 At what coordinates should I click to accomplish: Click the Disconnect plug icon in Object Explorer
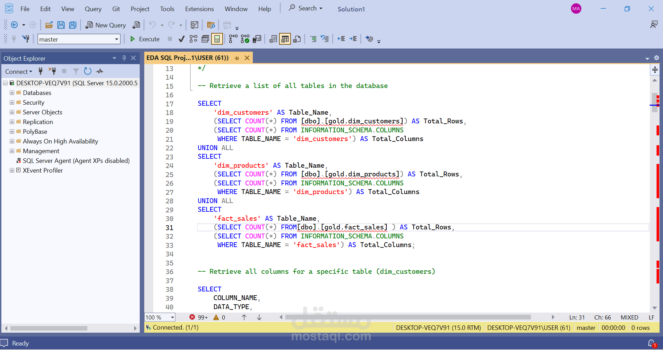pyautogui.click(x=52, y=71)
